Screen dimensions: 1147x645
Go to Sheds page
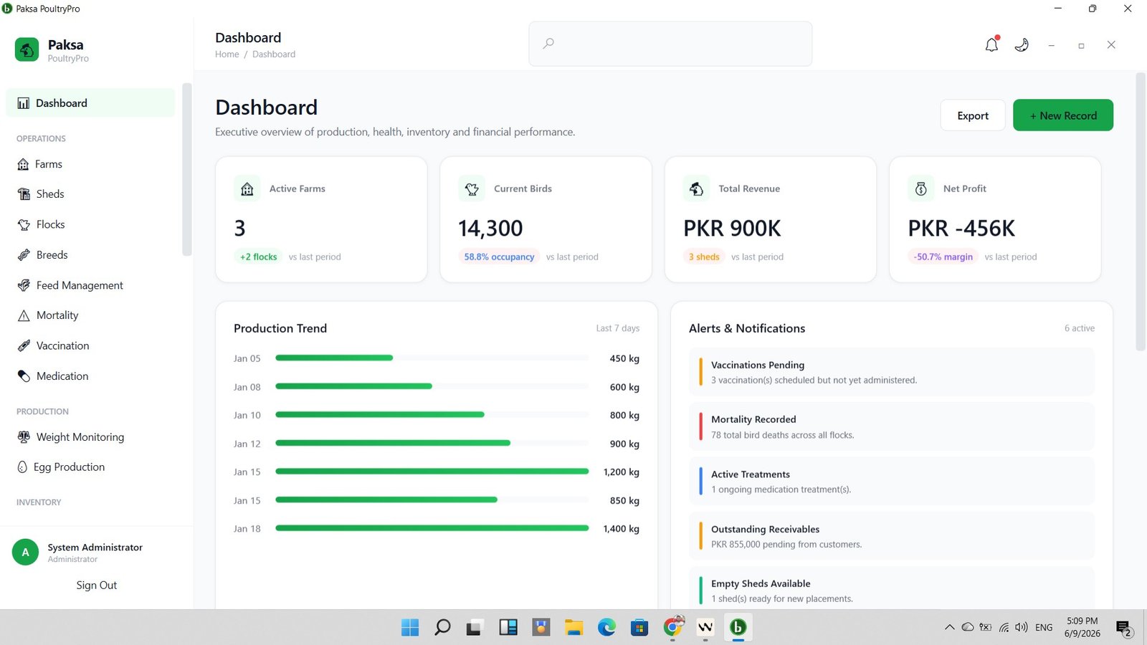click(x=90, y=194)
